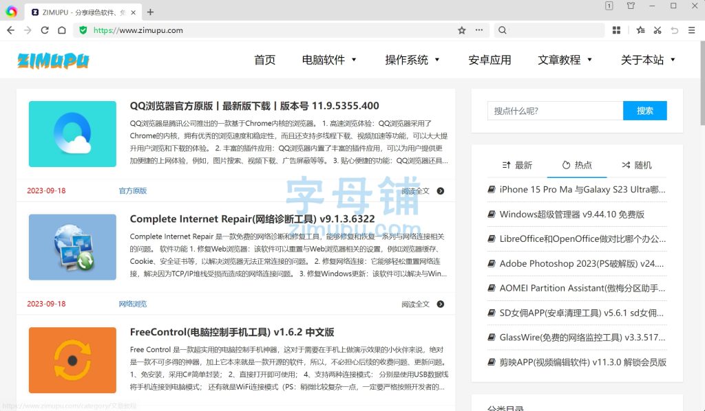Click 阅读全文 for Complete Internet Repair post
Viewport: 705px width, 411px height.
point(415,304)
